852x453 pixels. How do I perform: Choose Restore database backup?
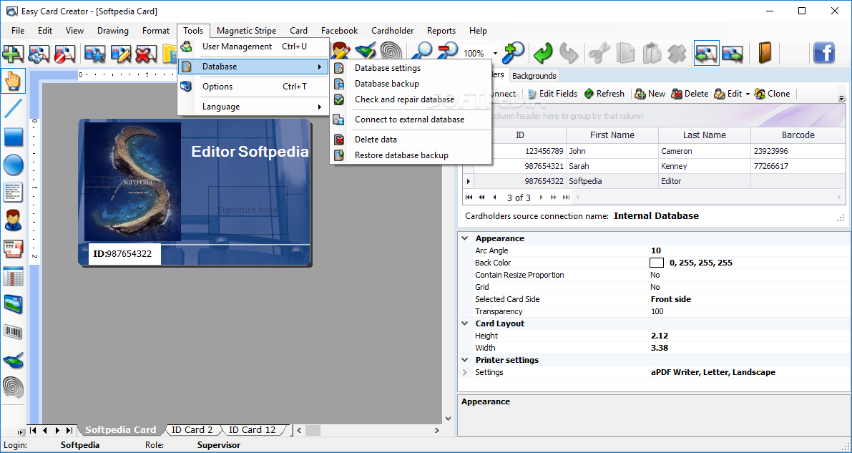[410, 155]
